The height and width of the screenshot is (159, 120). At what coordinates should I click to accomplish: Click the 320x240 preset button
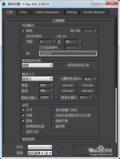coord(68,85)
